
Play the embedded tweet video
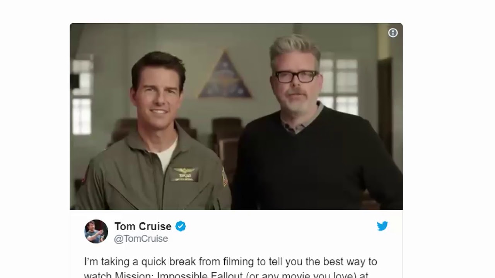[x=236, y=117]
